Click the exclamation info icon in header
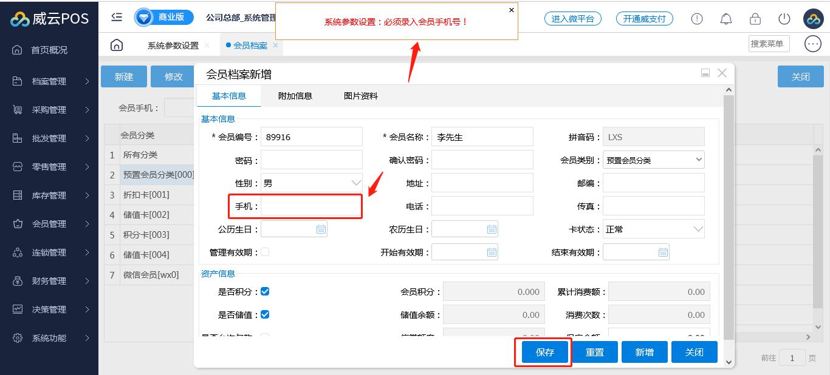The height and width of the screenshot is (375, 830). pos(697,19)
